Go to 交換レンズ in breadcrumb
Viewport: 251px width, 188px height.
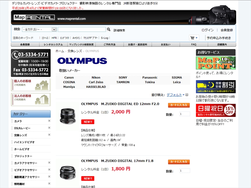click(x=75, y=51)
